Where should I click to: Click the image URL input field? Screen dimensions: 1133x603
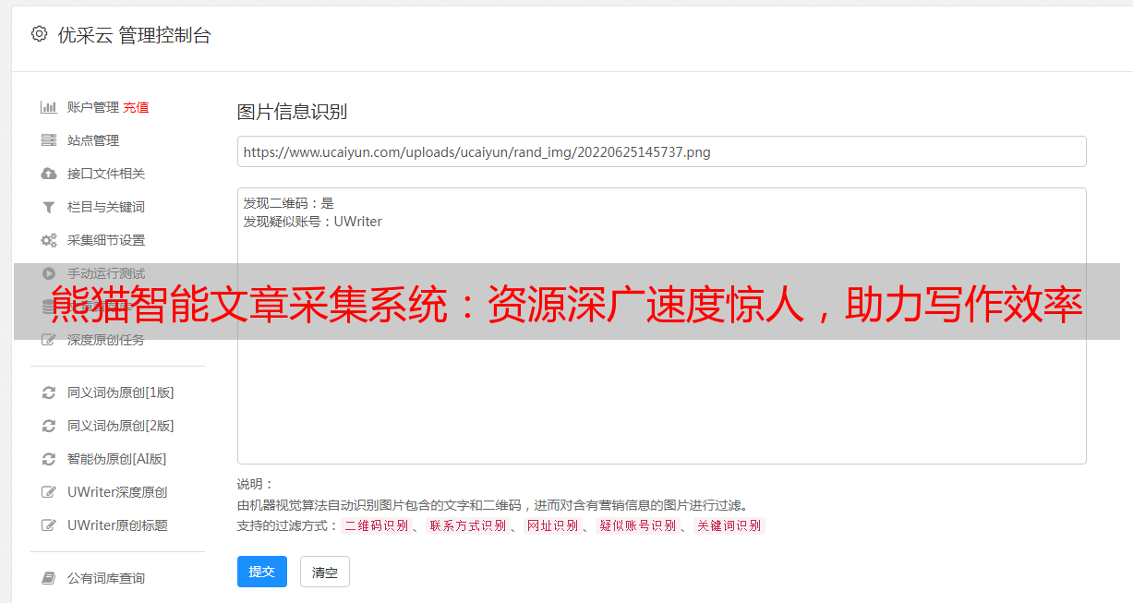(661, 151)
